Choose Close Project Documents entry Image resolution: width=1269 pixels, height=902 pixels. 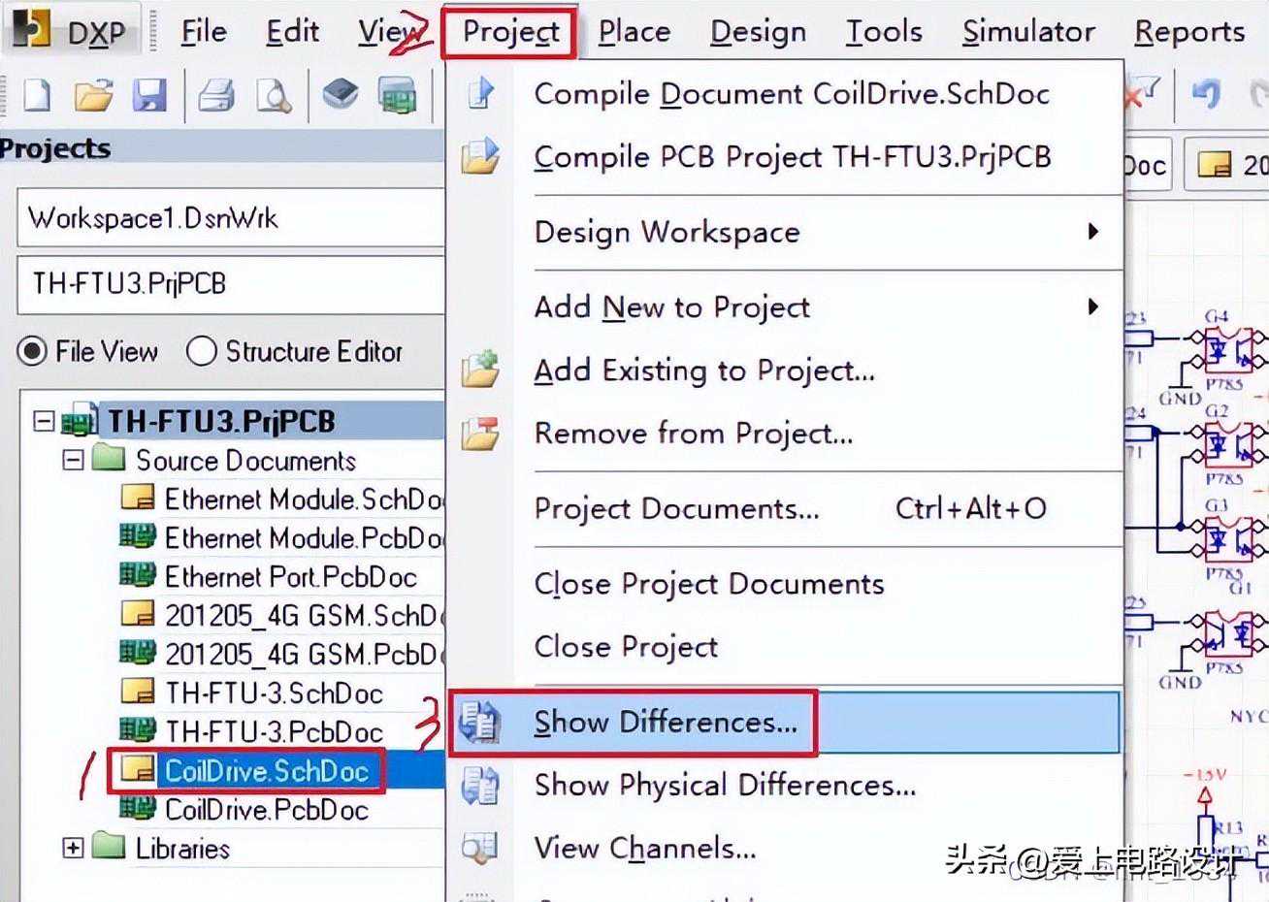709,584
